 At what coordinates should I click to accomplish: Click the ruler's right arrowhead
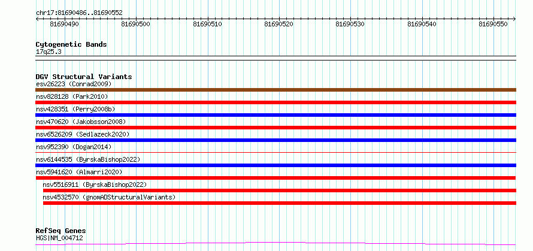[x=514, y=19]
